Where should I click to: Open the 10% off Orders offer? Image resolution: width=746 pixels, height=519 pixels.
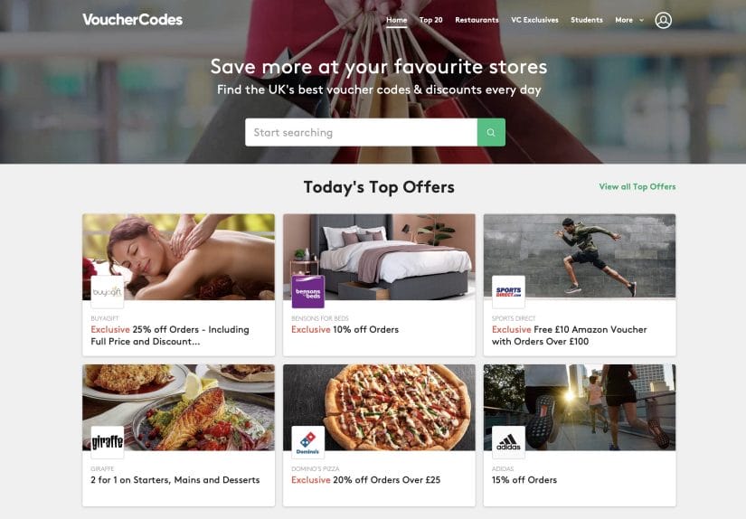(x=345, y=330)
